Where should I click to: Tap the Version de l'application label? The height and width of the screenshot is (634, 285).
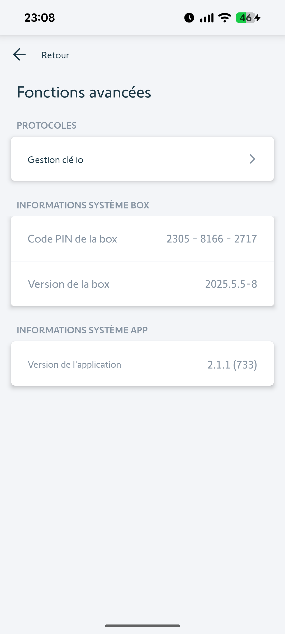(74, 365)
